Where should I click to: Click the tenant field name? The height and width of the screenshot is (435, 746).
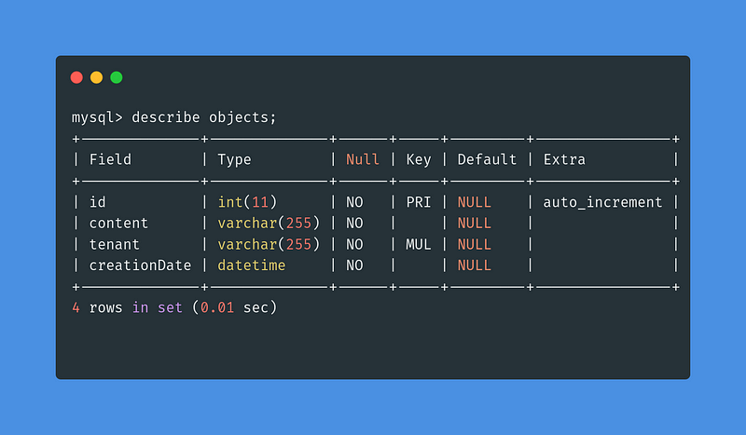pos(114,244)
